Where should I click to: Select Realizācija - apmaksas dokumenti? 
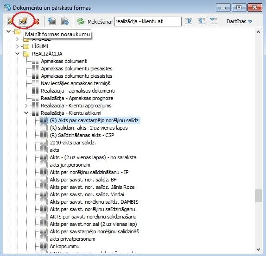(x=78, y=91)
